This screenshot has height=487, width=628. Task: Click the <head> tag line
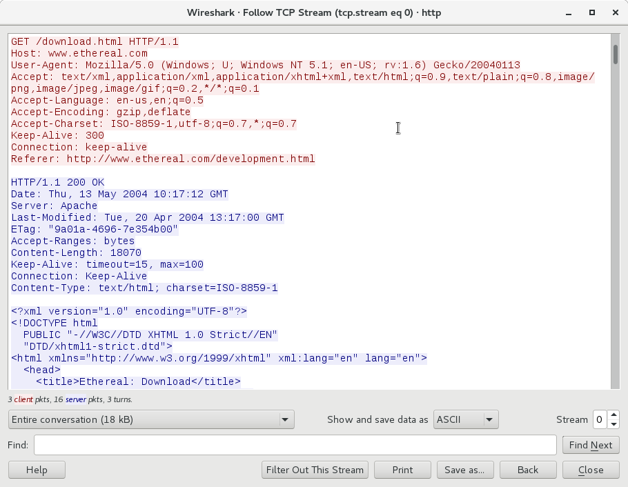(x=42, y=370)
